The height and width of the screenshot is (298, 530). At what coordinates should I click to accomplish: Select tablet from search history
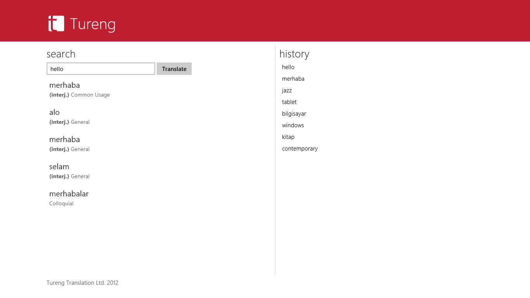289,102
